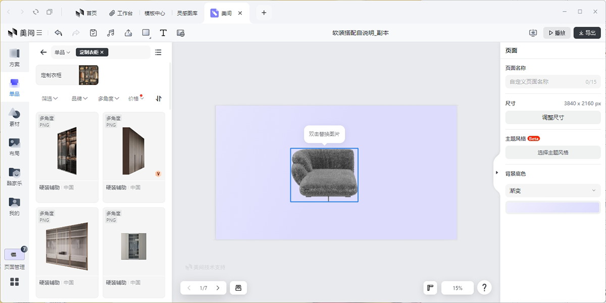Click the undo arrow in toolbar
Image resolution: width=606 pixels, height=303 pixels.
[59, 33]
